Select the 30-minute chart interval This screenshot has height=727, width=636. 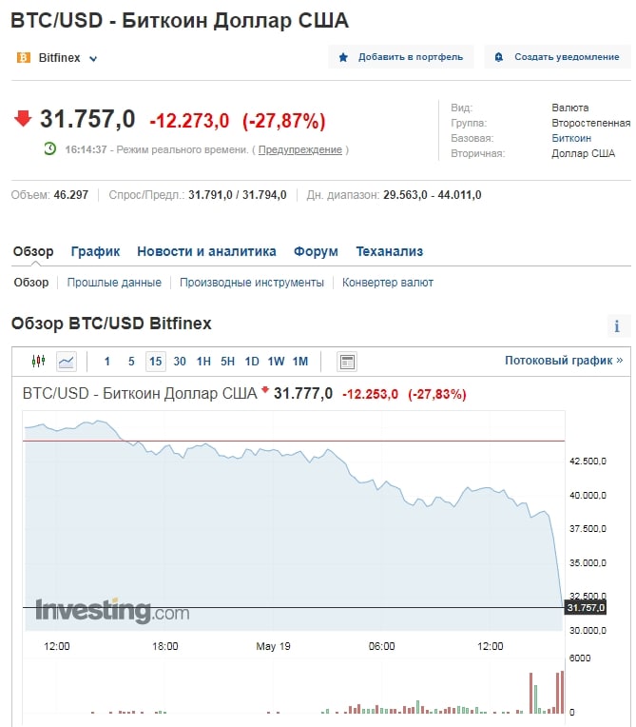180,362
